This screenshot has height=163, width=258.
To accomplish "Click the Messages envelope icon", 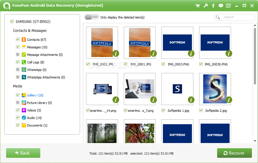I will point(24,47).
